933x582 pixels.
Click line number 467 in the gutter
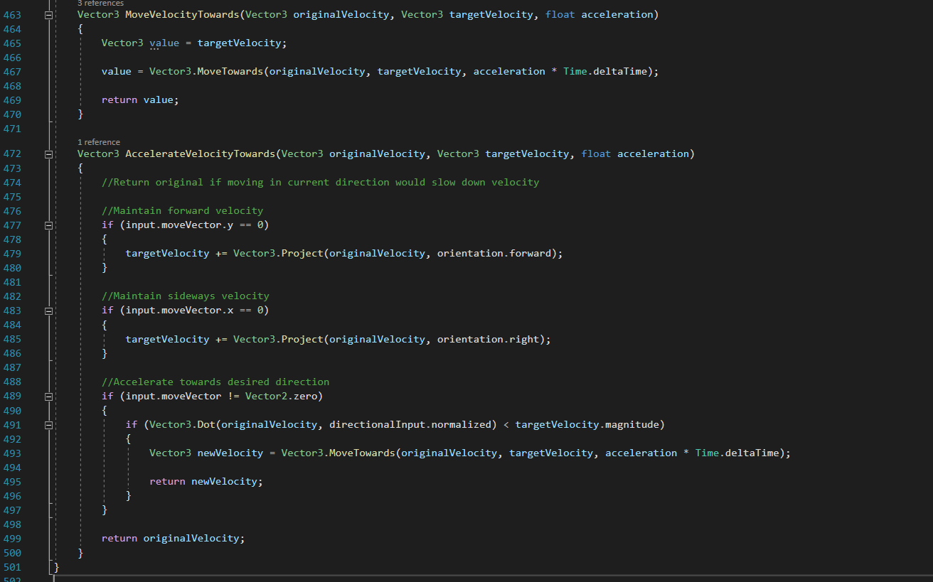click(x=13, y=72)
